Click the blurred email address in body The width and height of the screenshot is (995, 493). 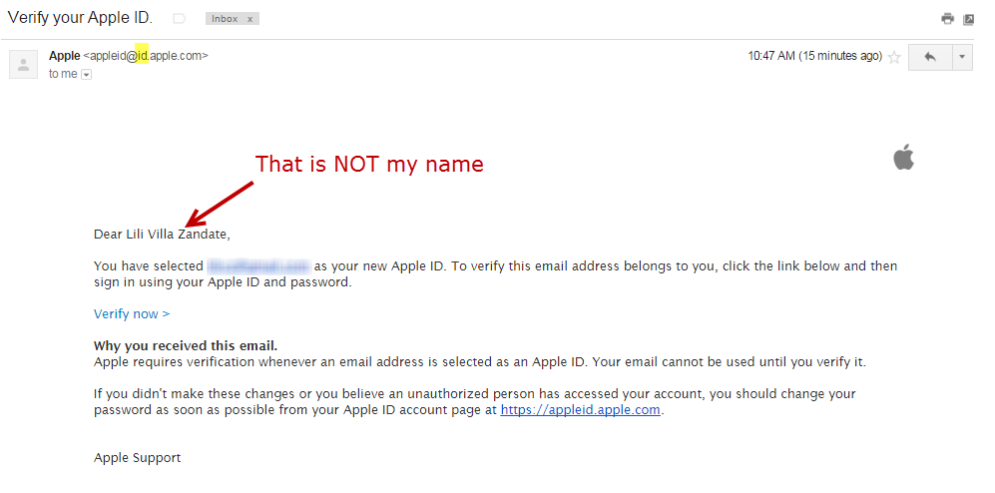pyautogui.click(x=258, y=265)
